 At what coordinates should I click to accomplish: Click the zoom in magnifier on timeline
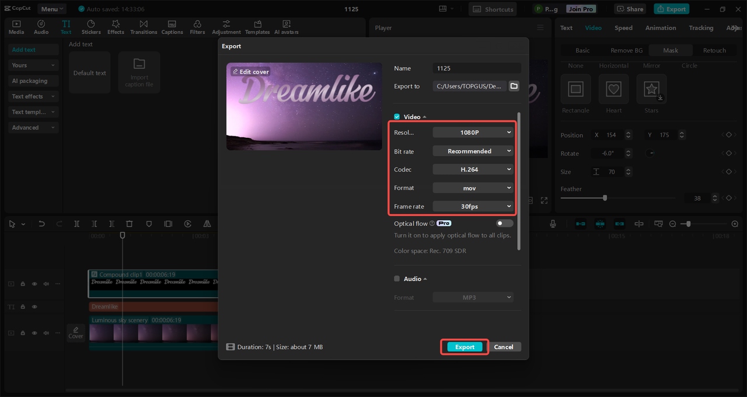click(735, 224)
